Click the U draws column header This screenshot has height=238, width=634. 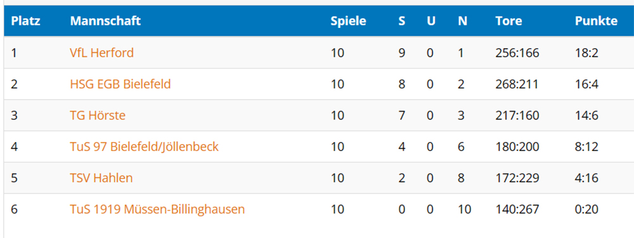(431, 21)
